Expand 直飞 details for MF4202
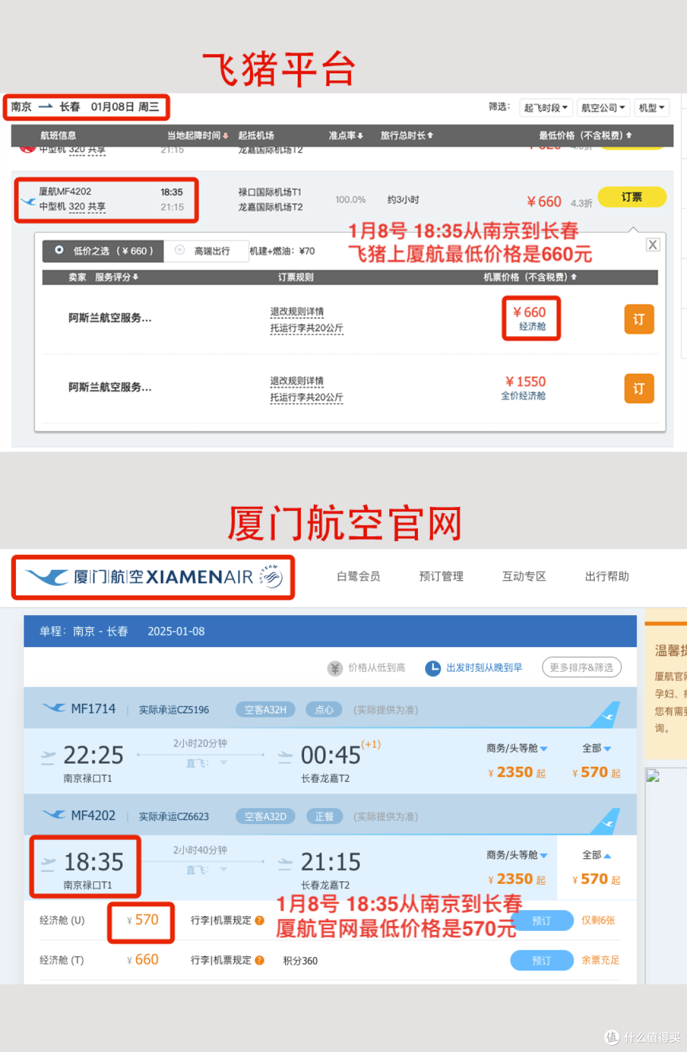Viewport: 687px width, 1052px height. point(206,870)
